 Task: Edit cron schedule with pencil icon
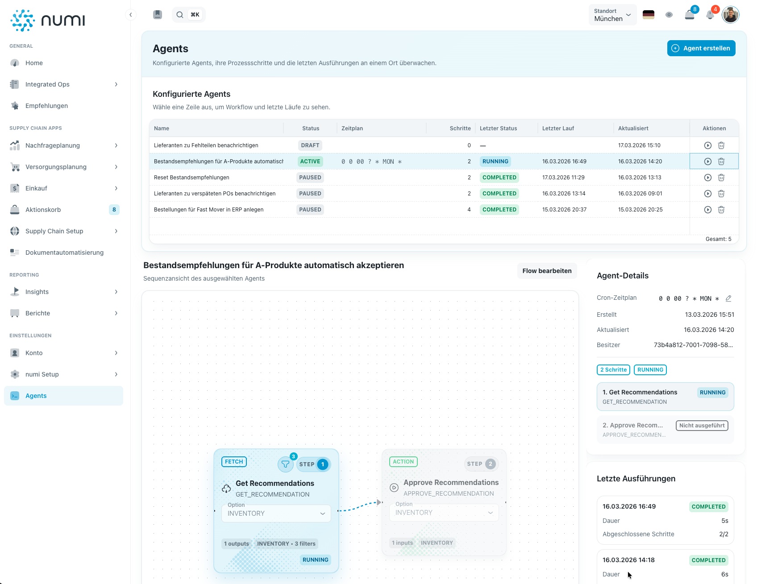coord(728,298)
